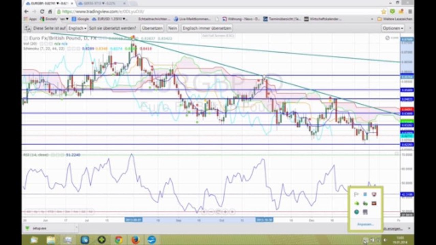This screenshot has width=436, height=245.
Task: Click the browser back arrow
Action: coord(26,11)
